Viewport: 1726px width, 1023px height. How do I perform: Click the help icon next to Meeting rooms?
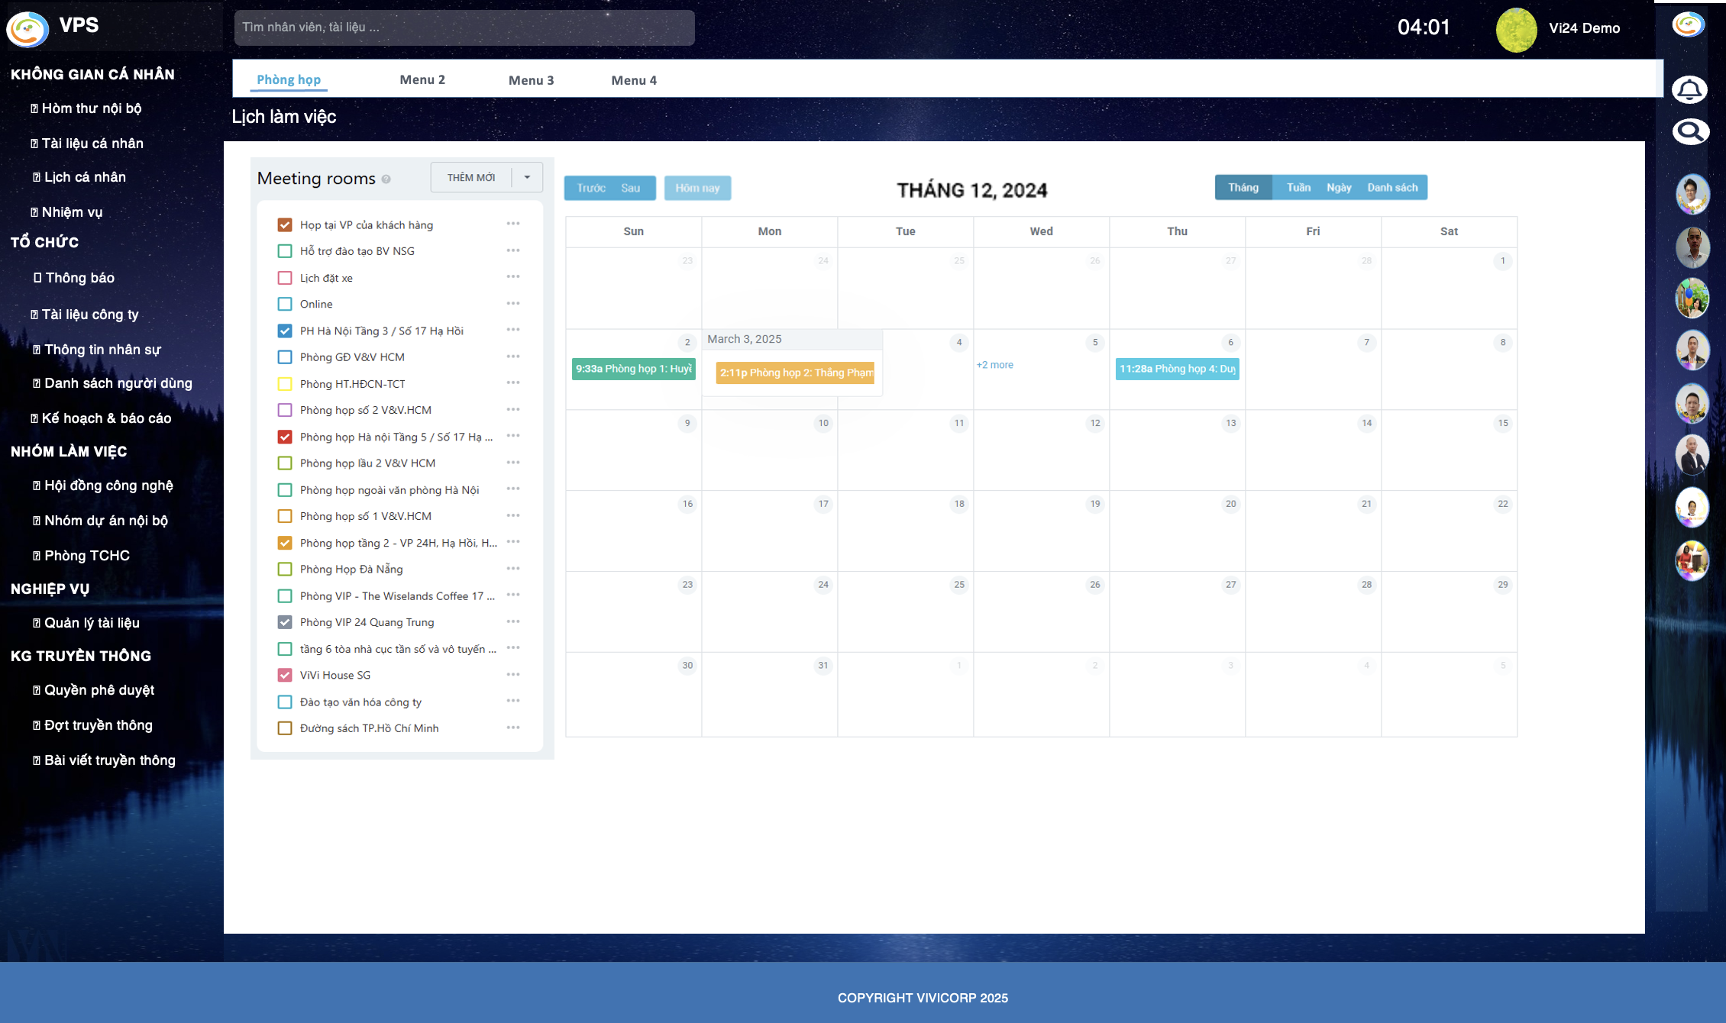(386, 179)
